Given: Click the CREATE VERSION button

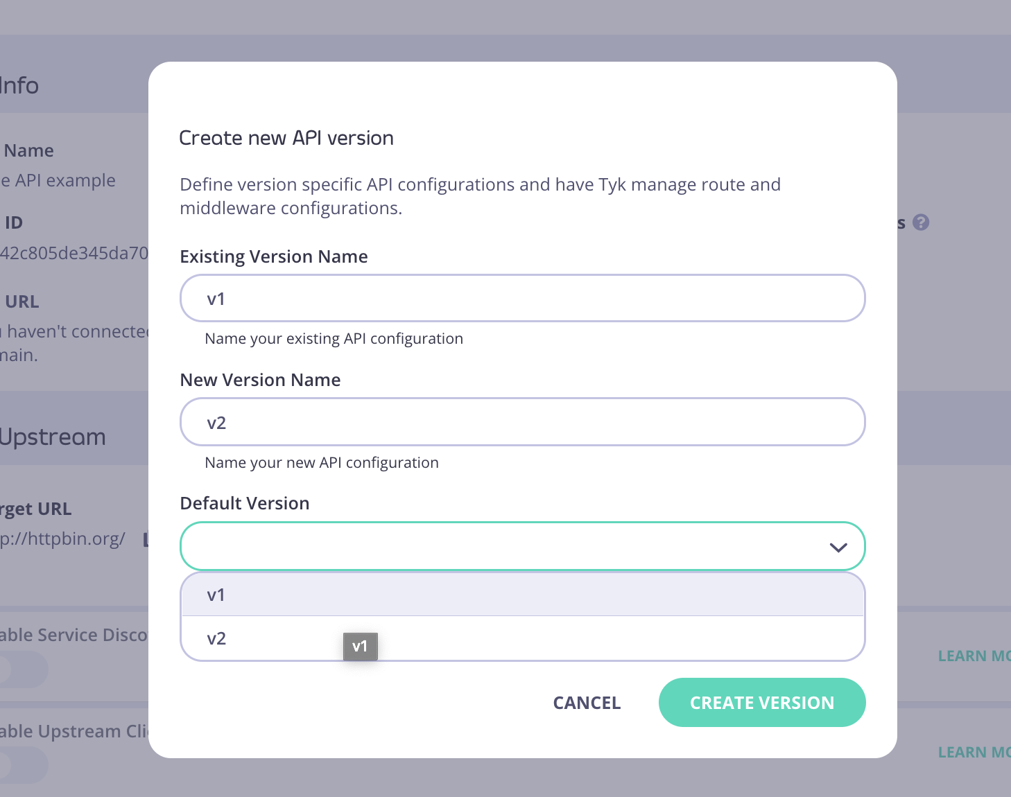Looking at the screenshot, I should (761, 702).
